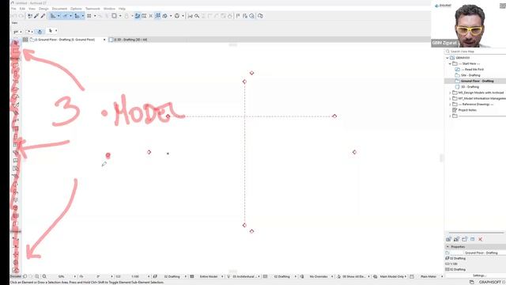
Task: Click the Redo icon in toolbar
Action: pos(21,16)
